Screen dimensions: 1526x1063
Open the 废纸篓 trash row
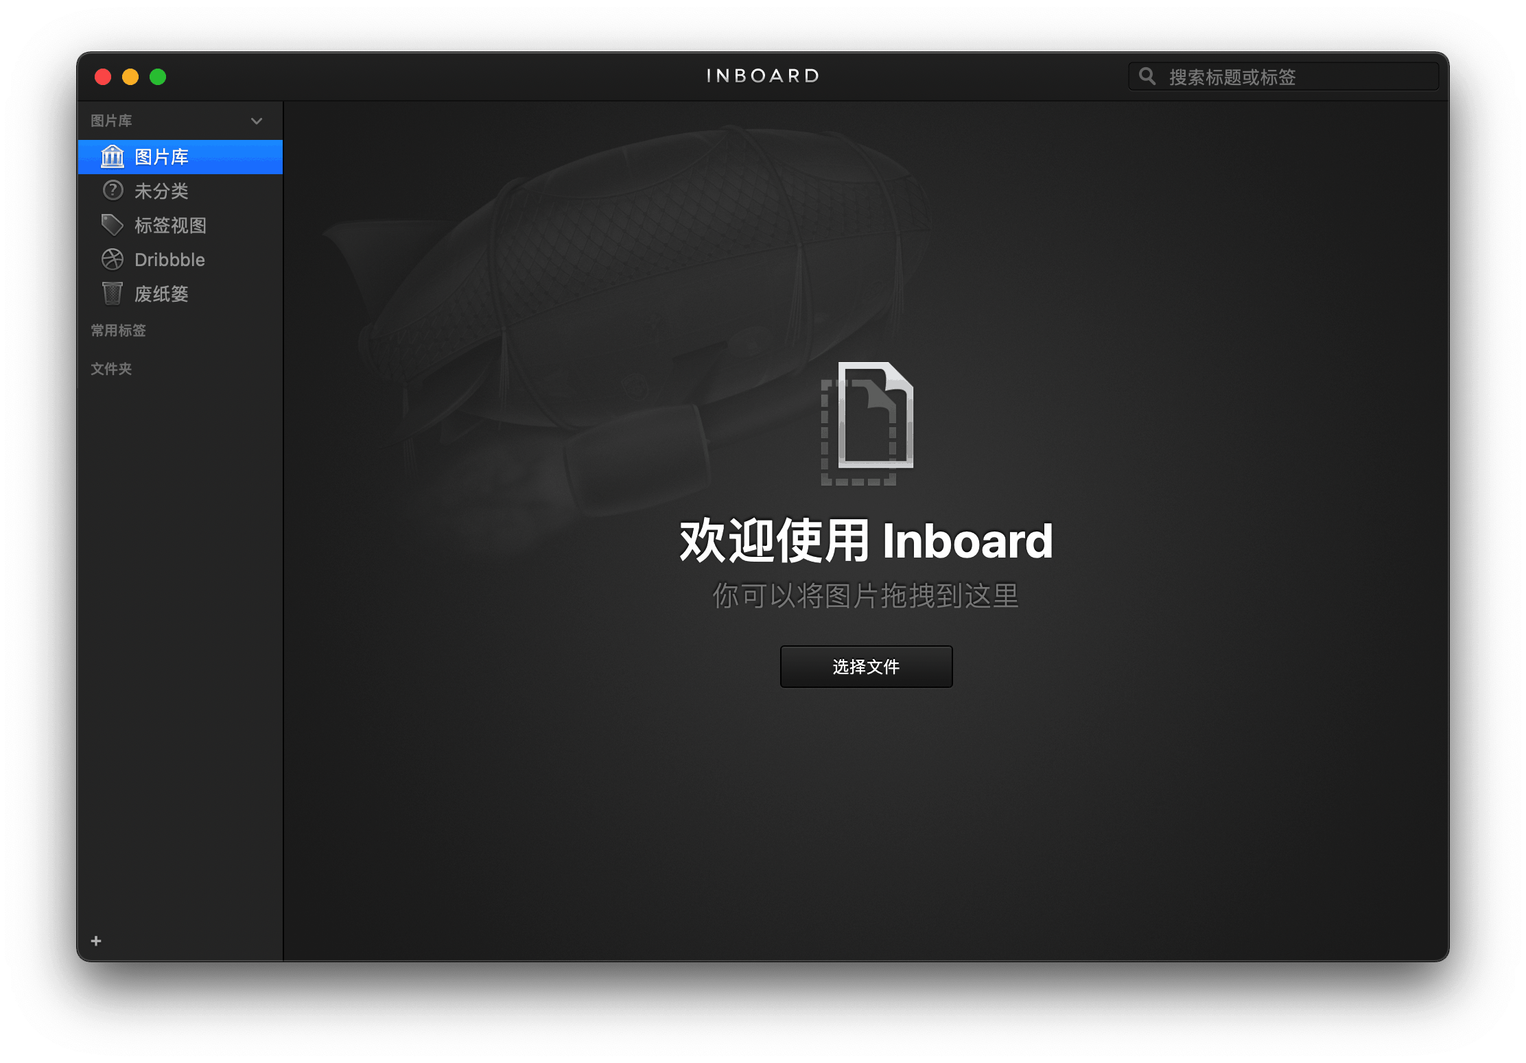(x=180, y=294)
